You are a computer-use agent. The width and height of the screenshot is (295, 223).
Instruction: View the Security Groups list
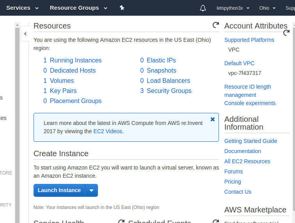169,91
